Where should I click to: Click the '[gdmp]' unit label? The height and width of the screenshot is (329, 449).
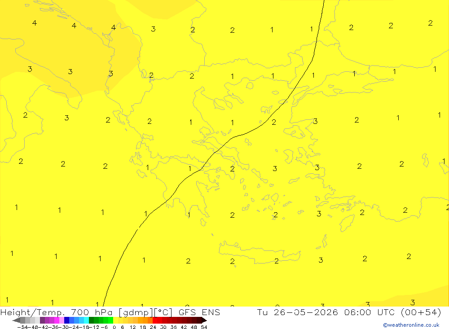click(x=136, y=313)
